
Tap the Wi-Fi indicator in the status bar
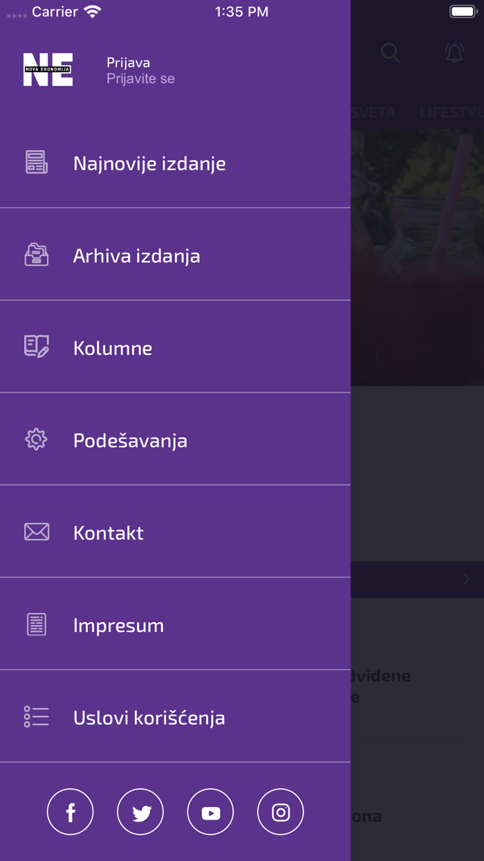(x=91, y=11)
